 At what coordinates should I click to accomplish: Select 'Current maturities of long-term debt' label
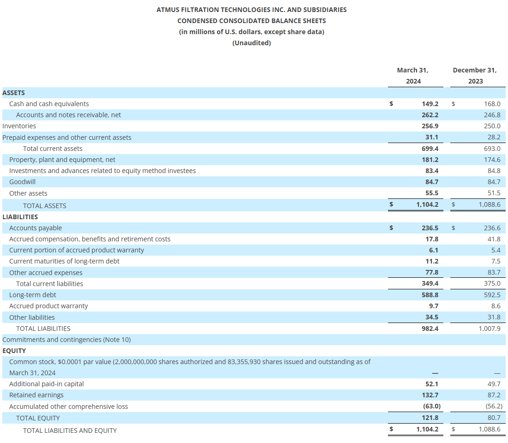(x=64, y=261)
